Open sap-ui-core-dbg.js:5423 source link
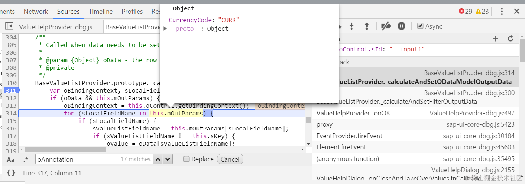This screenshot has height=184, width=525. [x=481, y=124]
